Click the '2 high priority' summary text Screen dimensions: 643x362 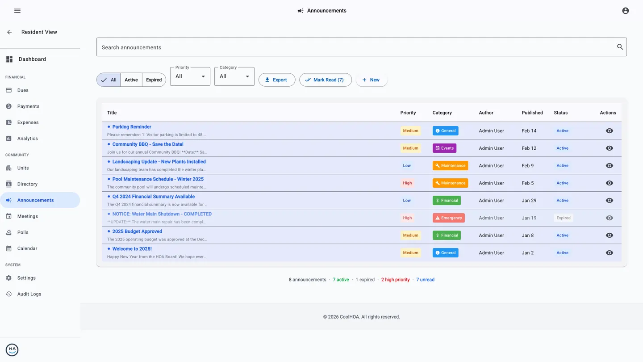click(395, 280)
